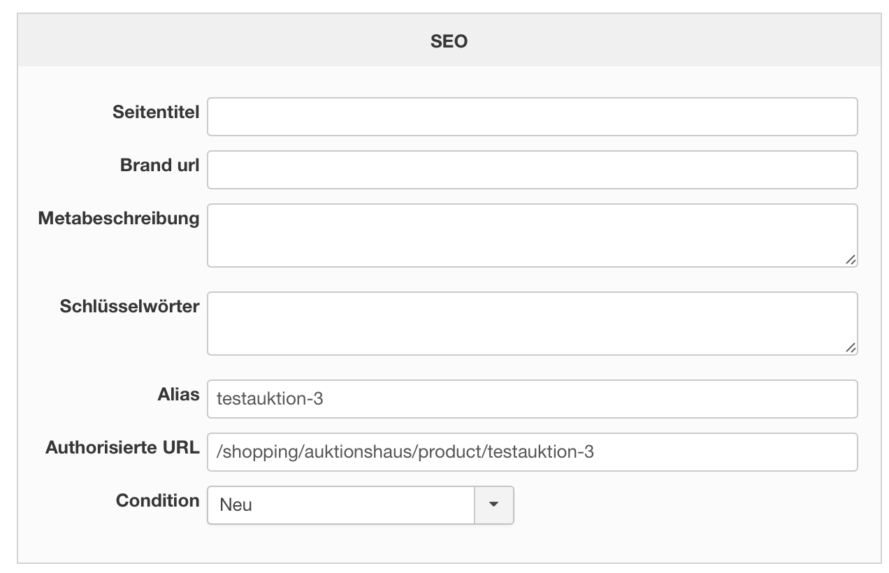Click the Schlüsselwörter label text
The image size is (889, 573).
click(130, 306)
